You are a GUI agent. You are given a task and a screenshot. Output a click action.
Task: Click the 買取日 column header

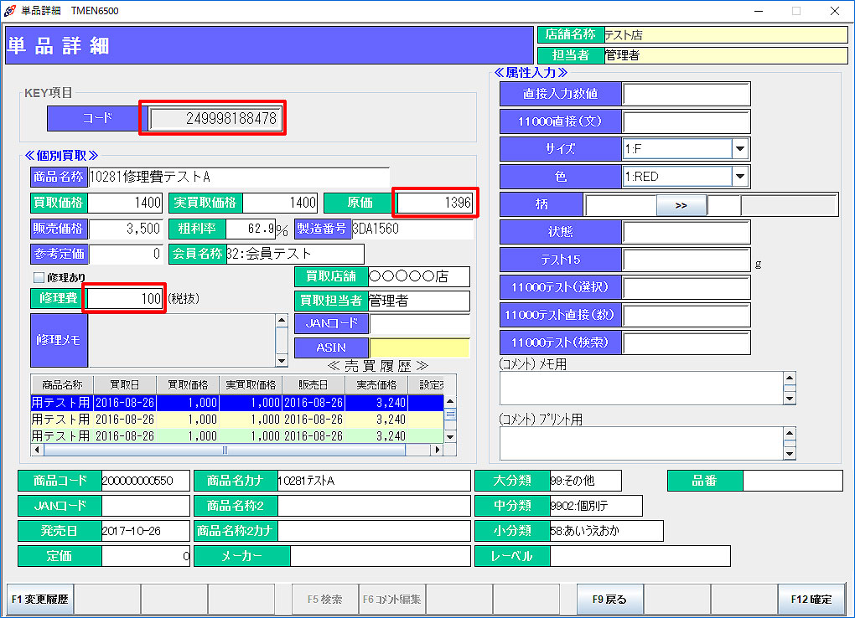tap(124, 384)
